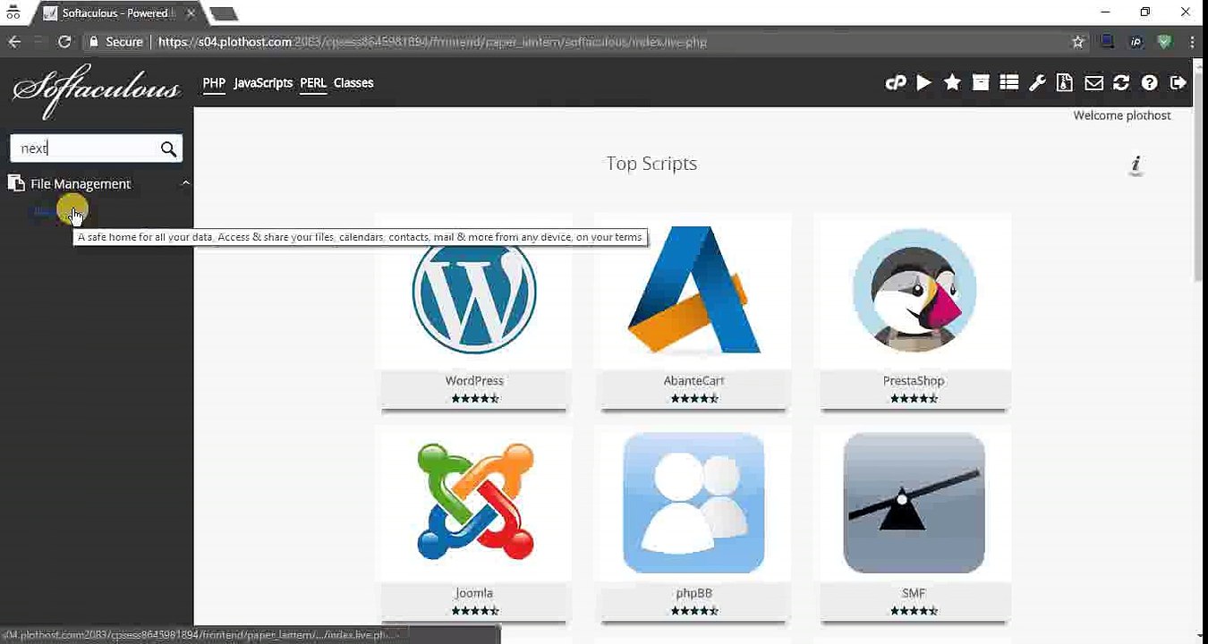The width and height of the screenshot is (1208, 644).
Task: Open the phpBB script logo
Action: [693, 503]
